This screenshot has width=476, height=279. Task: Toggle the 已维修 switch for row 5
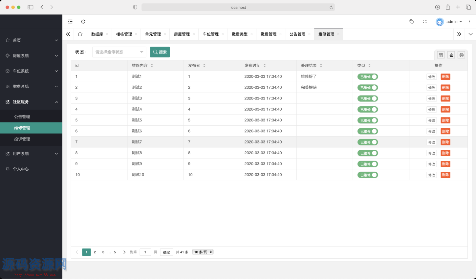(368, 120)
